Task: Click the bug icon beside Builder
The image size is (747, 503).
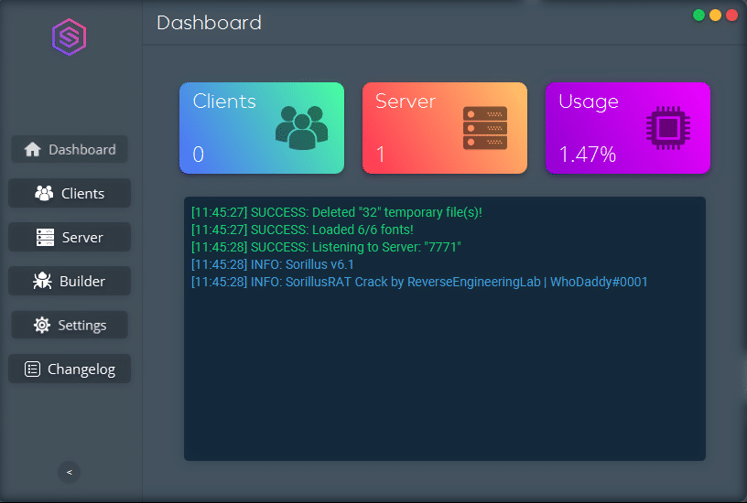Action: tap(42, 281)
